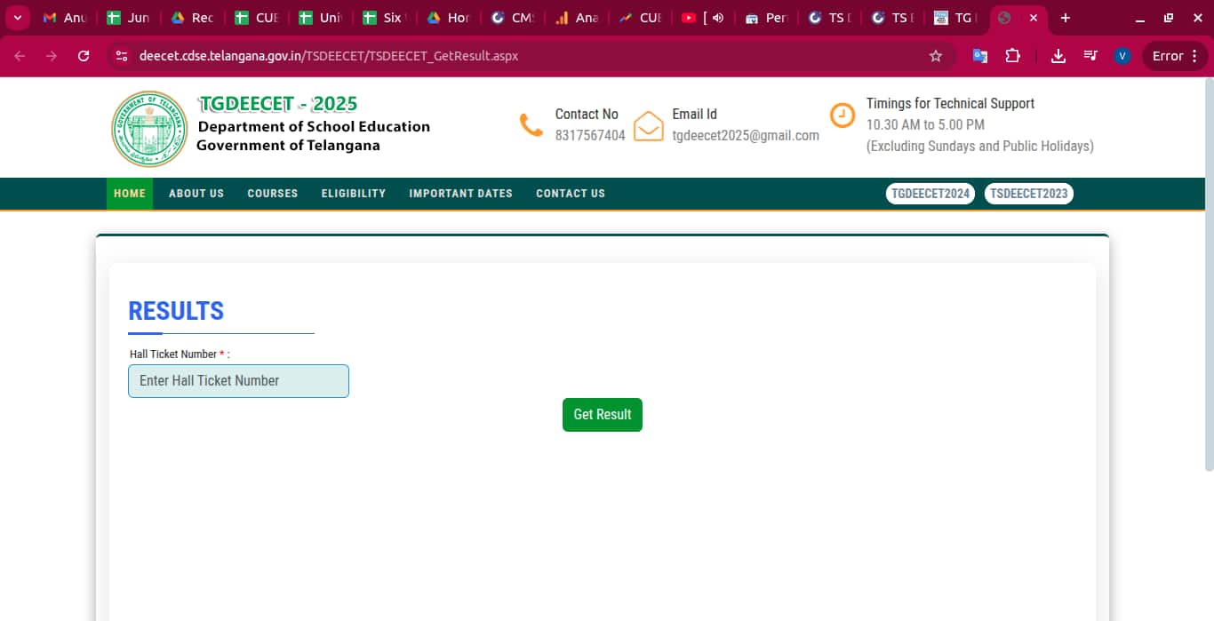Switch to the 'TG' tab
Image resolution: width=1214 pixels, height=621 pixels.
tap(955, 18)
